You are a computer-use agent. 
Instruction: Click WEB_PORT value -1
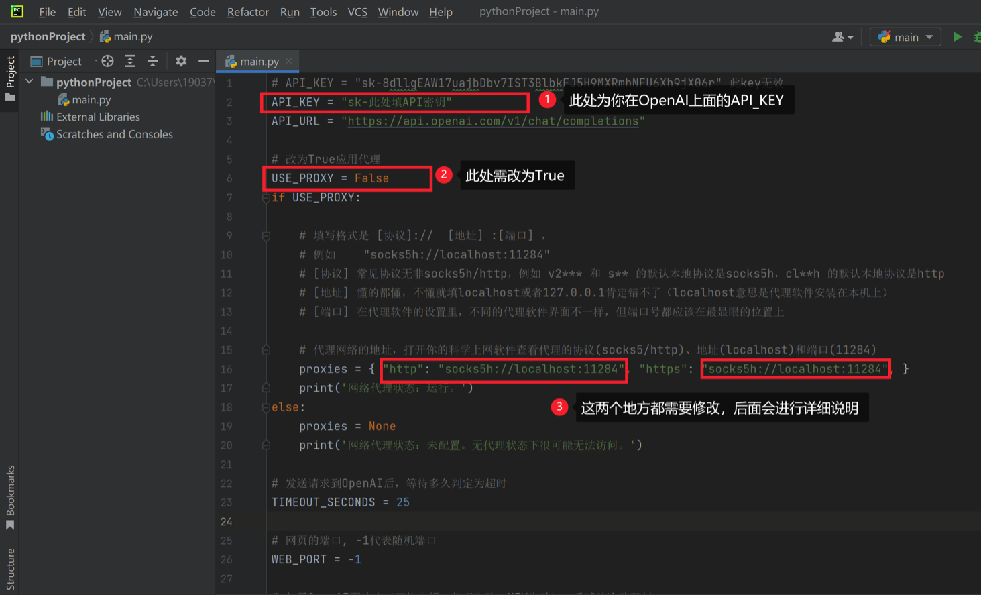click(355, 559)
